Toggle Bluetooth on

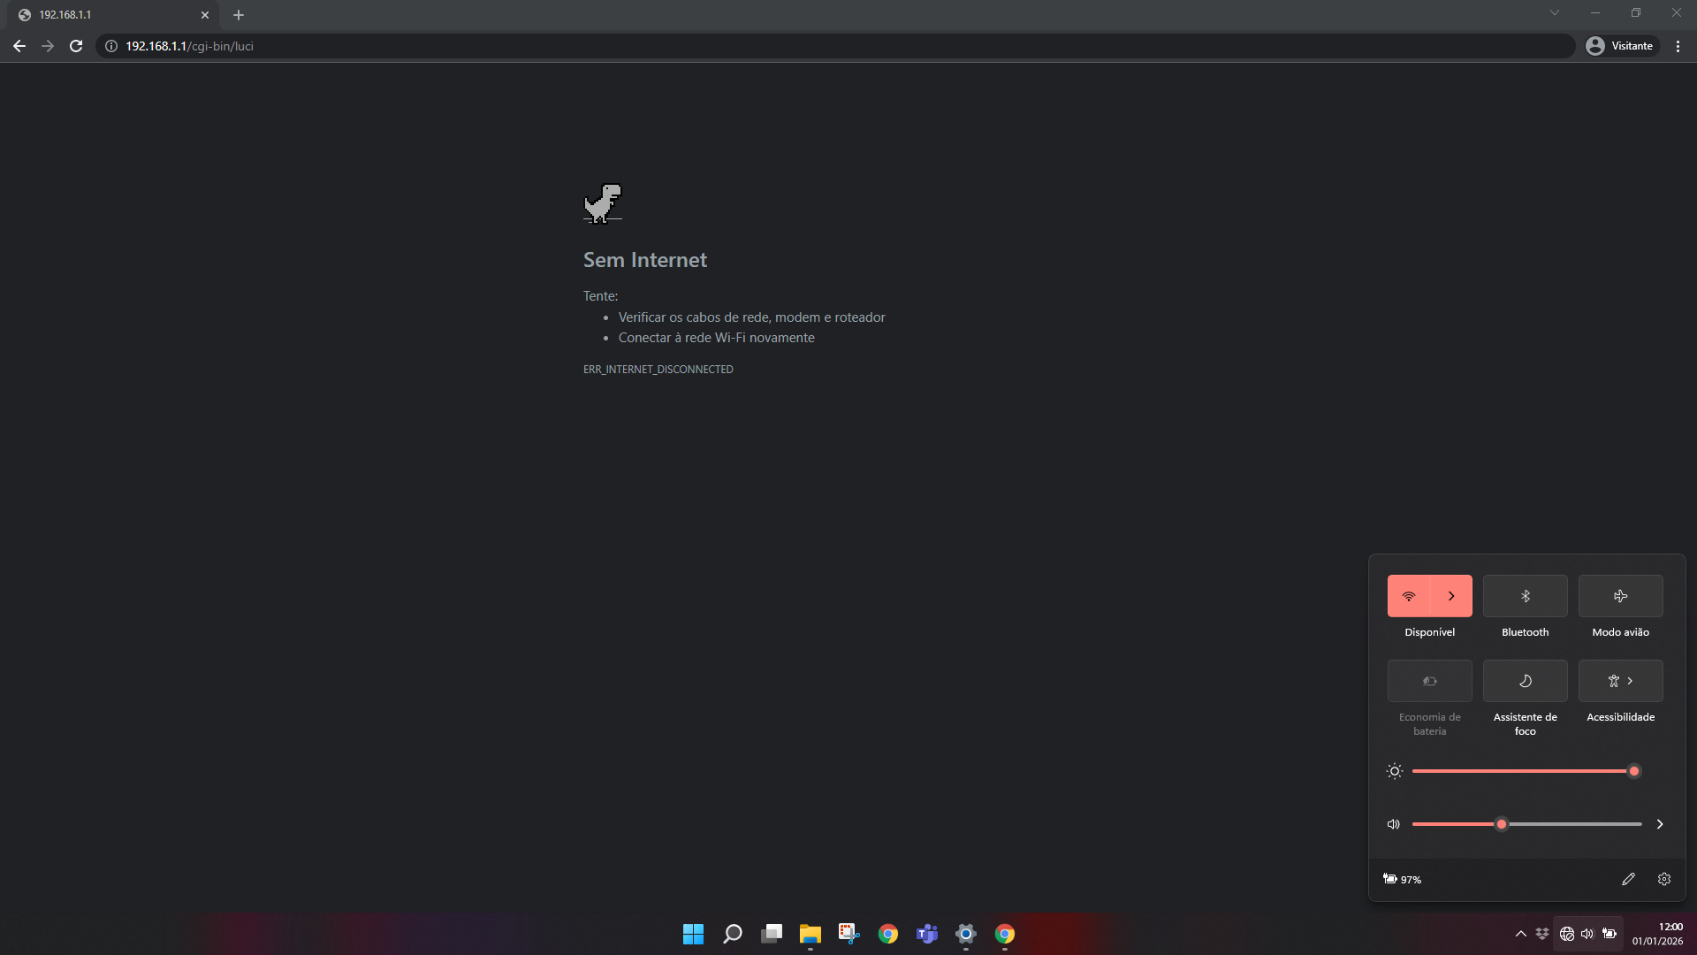pyautogui.click(x=1525, y=596)
